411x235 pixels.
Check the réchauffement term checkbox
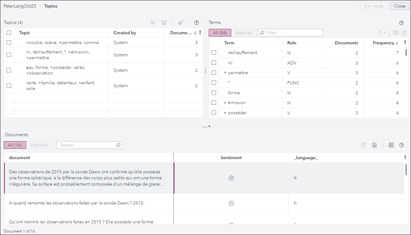tap(214, 52)
